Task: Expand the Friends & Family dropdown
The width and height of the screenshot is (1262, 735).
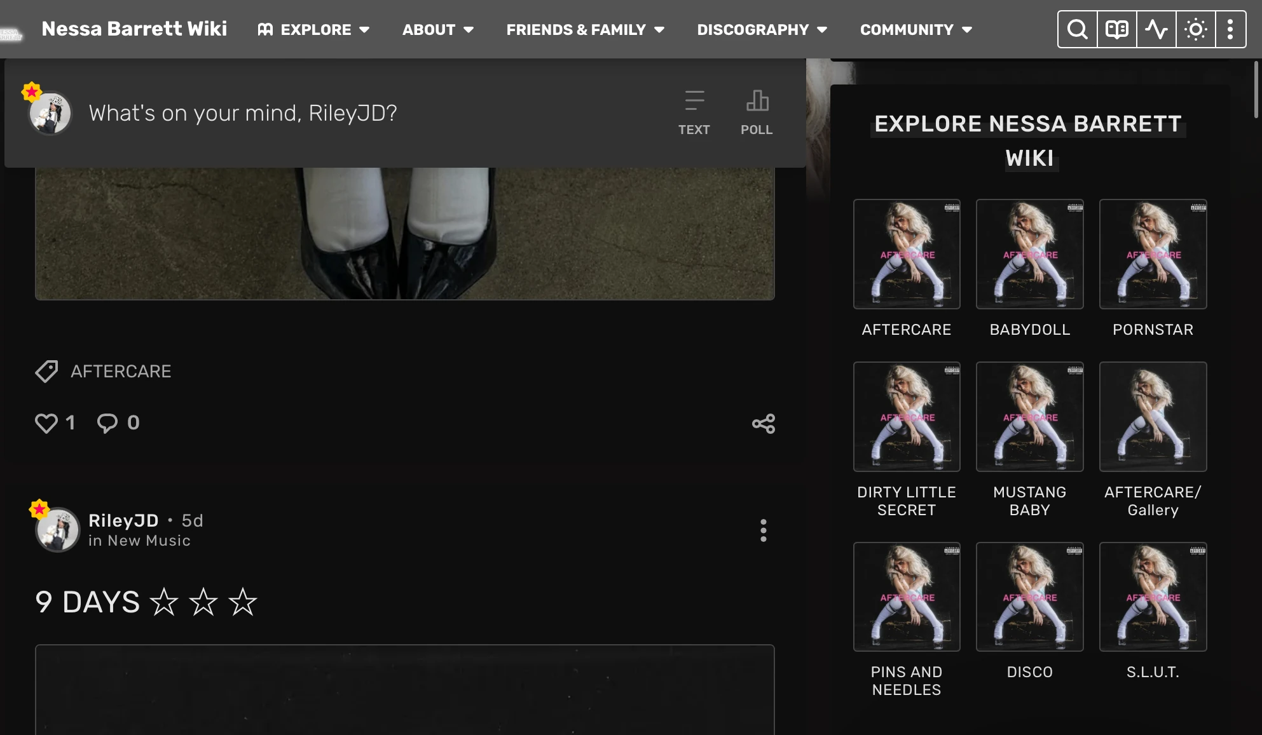Action: (x=585, y=30)
